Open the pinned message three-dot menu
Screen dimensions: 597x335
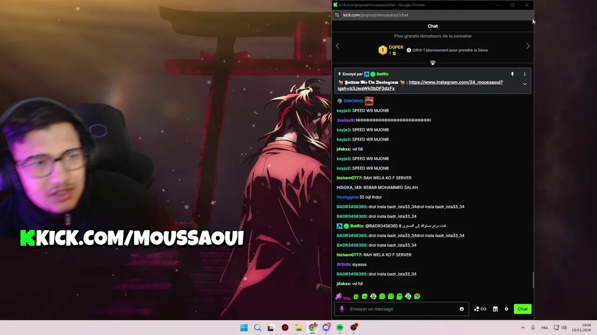[x=525, y=74]
